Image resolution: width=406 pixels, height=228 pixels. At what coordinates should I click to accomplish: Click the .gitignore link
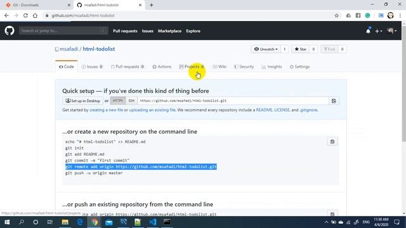click(x=308, y=110)
